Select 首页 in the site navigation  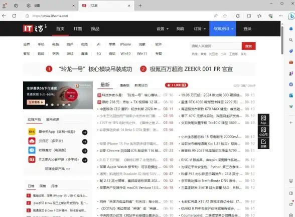click(60, 28)
